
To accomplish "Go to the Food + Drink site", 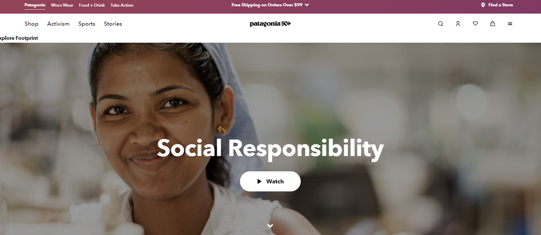I will 92,5.
